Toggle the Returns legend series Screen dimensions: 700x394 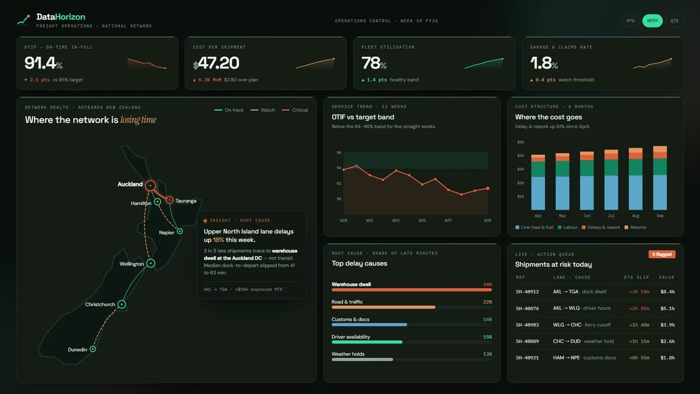point(635,227)
